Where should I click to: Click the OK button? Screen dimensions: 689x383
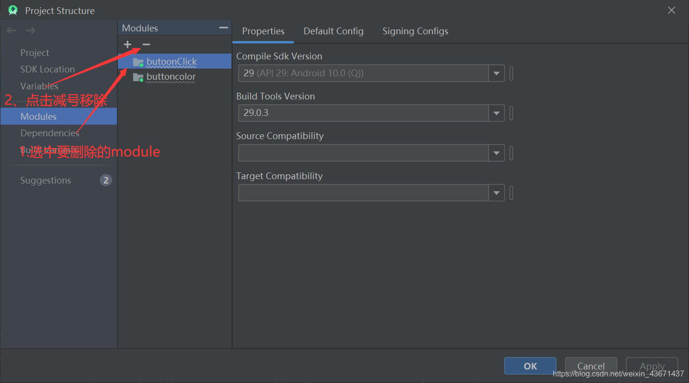530,366
